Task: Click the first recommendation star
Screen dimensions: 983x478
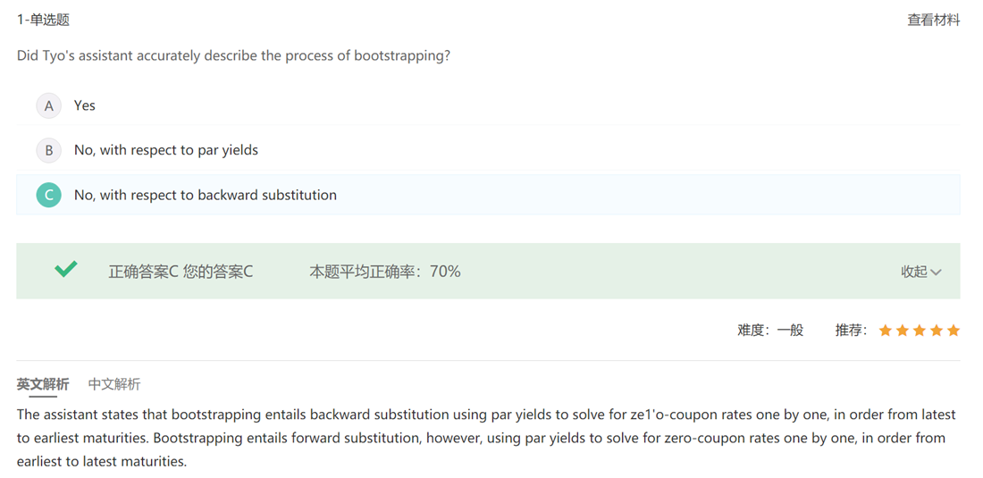Action: click(x=886, y=331)
